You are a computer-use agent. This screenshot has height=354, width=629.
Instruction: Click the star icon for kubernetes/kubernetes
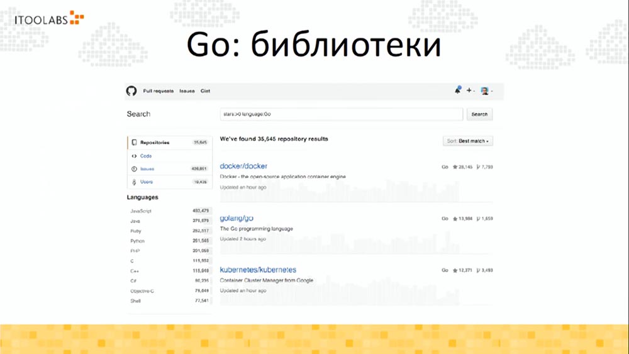[455, 270]
